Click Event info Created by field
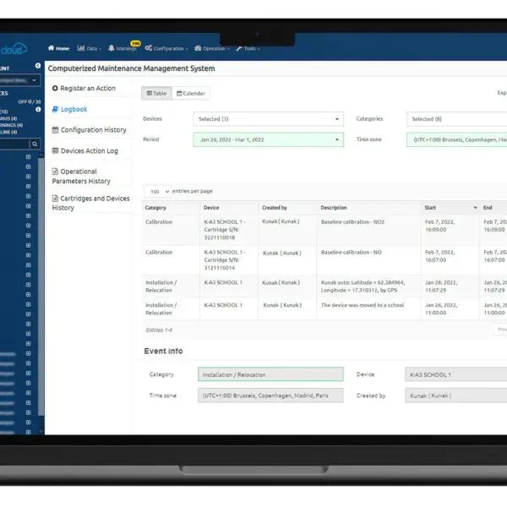Image resolution: width=507 pixels, height=507 pixels. (x=456, y=395)
